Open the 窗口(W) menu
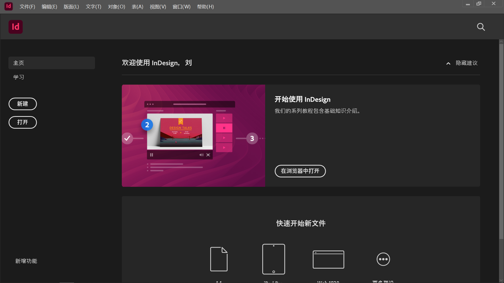Image resolution: width=504 pixels, height=283 pixels. tap(181, 7)
